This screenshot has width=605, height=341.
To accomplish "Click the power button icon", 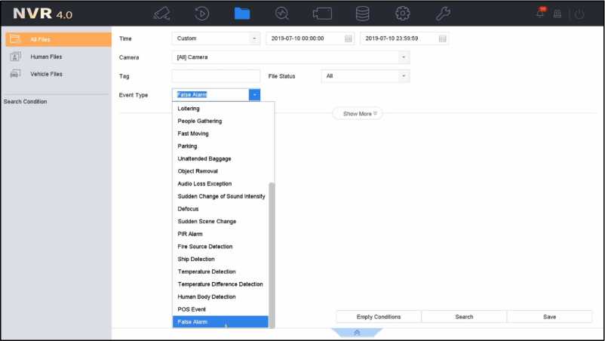I will (x=579, y=14).
